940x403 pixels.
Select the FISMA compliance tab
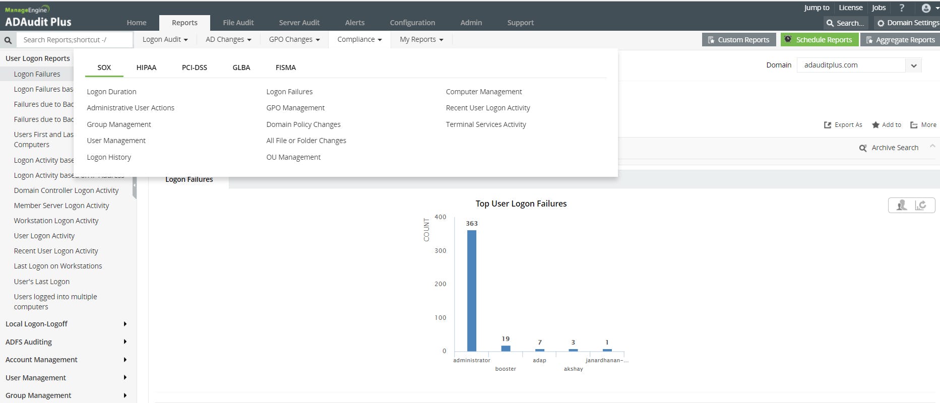coord(286,68)
